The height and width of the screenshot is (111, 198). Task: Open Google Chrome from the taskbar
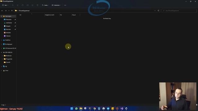94,109
